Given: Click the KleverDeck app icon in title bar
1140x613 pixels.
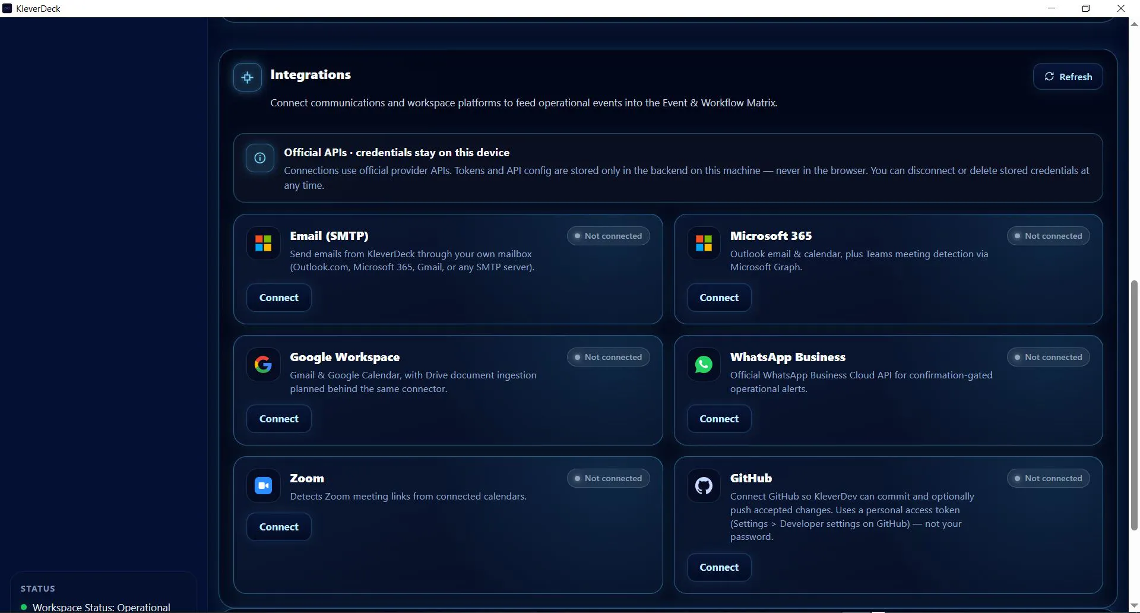Looking at the screenshot, I should [x=7, y=8].
